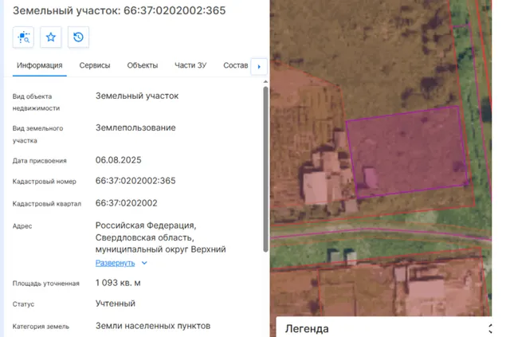Click the info panel vertical scrollbar thumb

265,169
